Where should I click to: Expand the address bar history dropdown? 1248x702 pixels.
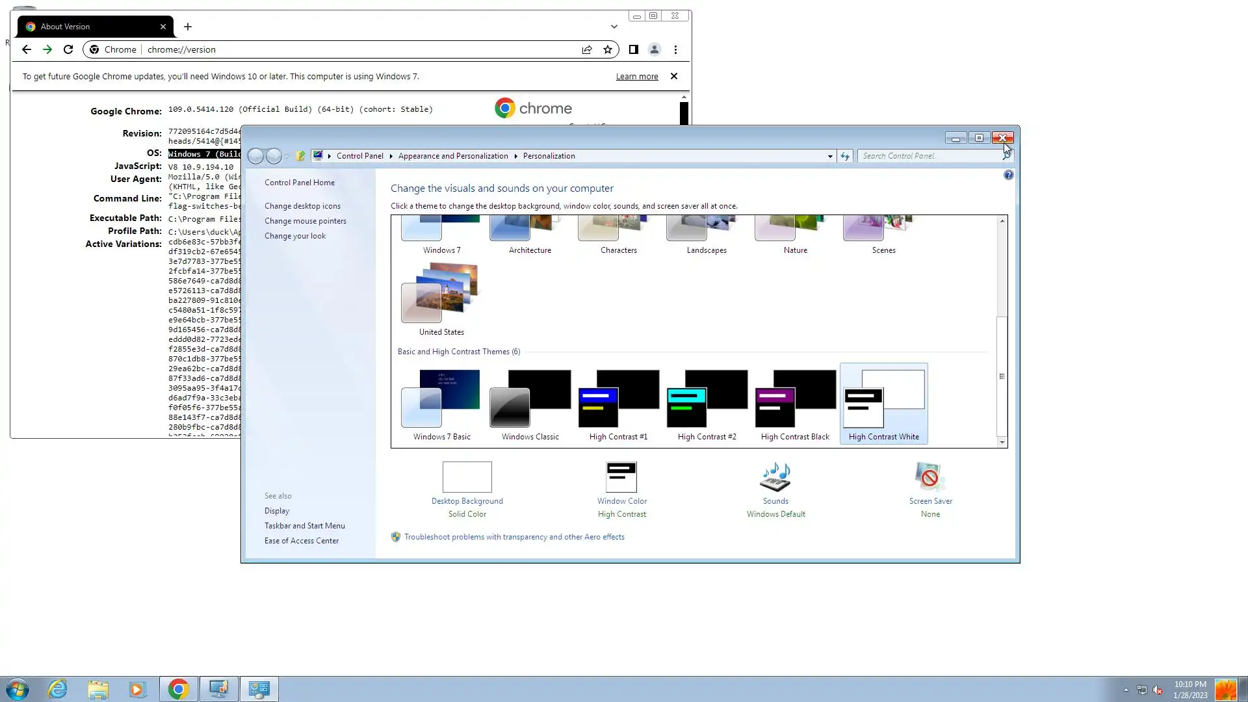point(830,156)
